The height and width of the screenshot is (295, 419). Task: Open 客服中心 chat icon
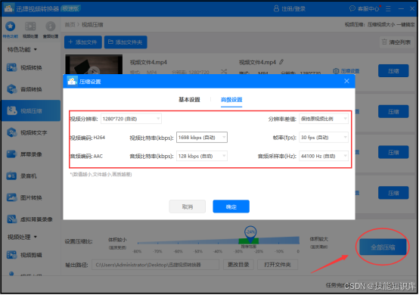point(352,8)
